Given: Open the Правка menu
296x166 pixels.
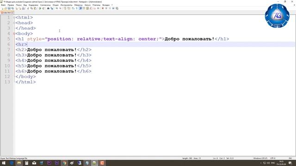Looking at the screenshot, I should (x=11, y=5).
